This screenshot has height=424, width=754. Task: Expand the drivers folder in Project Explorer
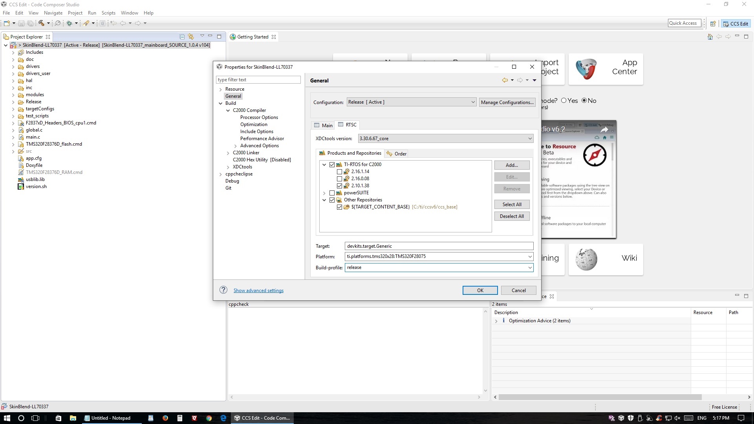pos(13,66)
